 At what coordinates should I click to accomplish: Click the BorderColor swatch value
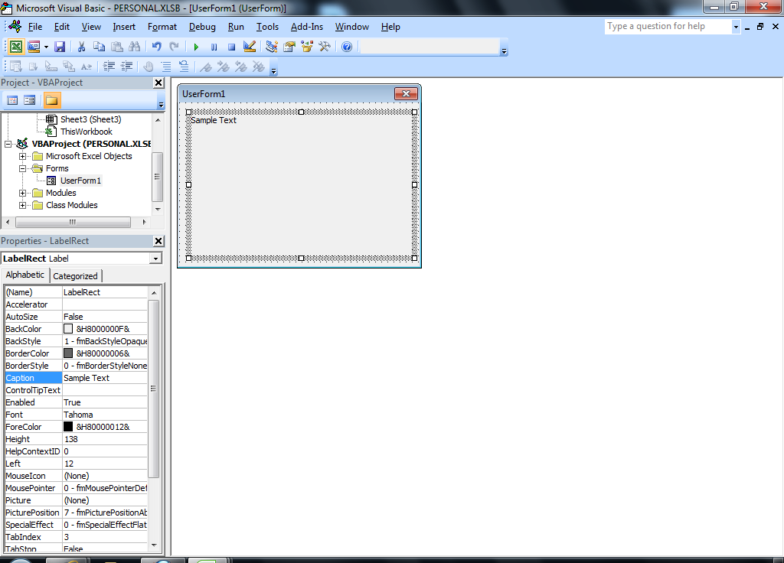[x=68, y=353]
